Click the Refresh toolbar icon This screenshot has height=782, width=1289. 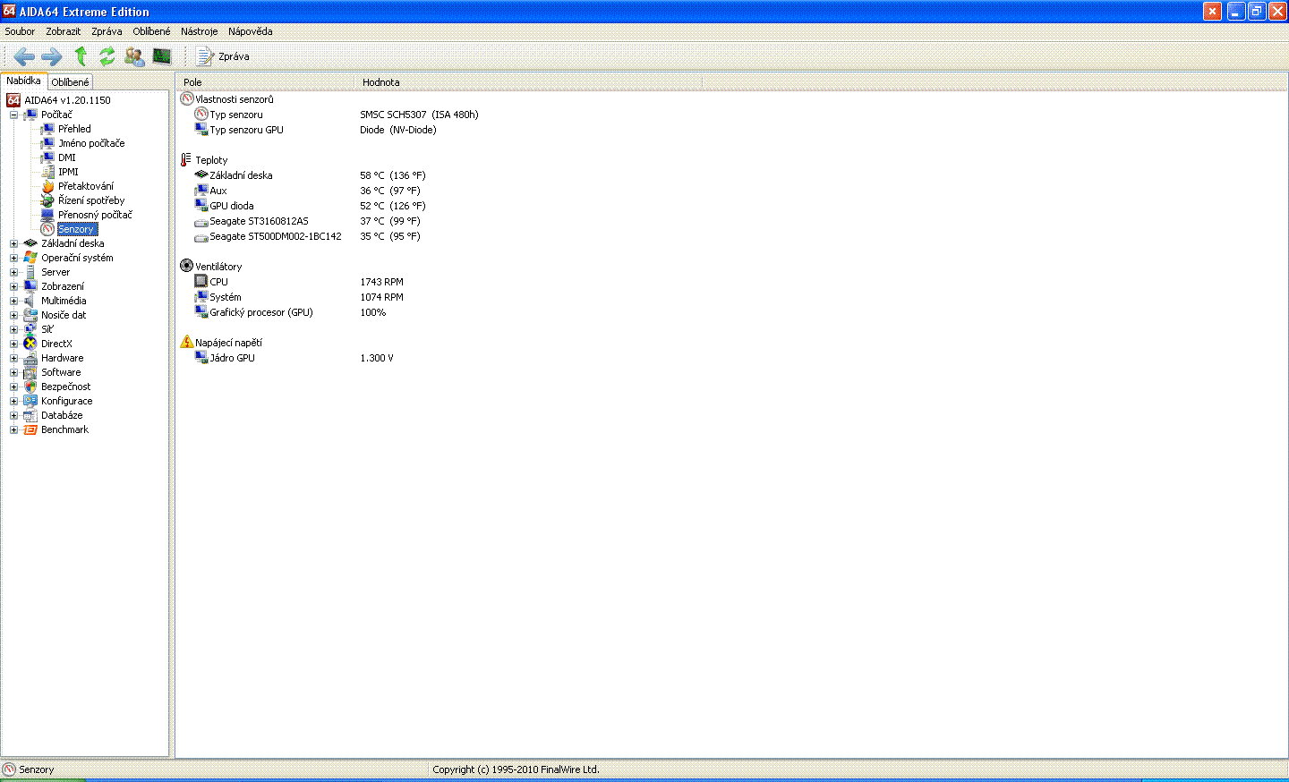(107, 56)
